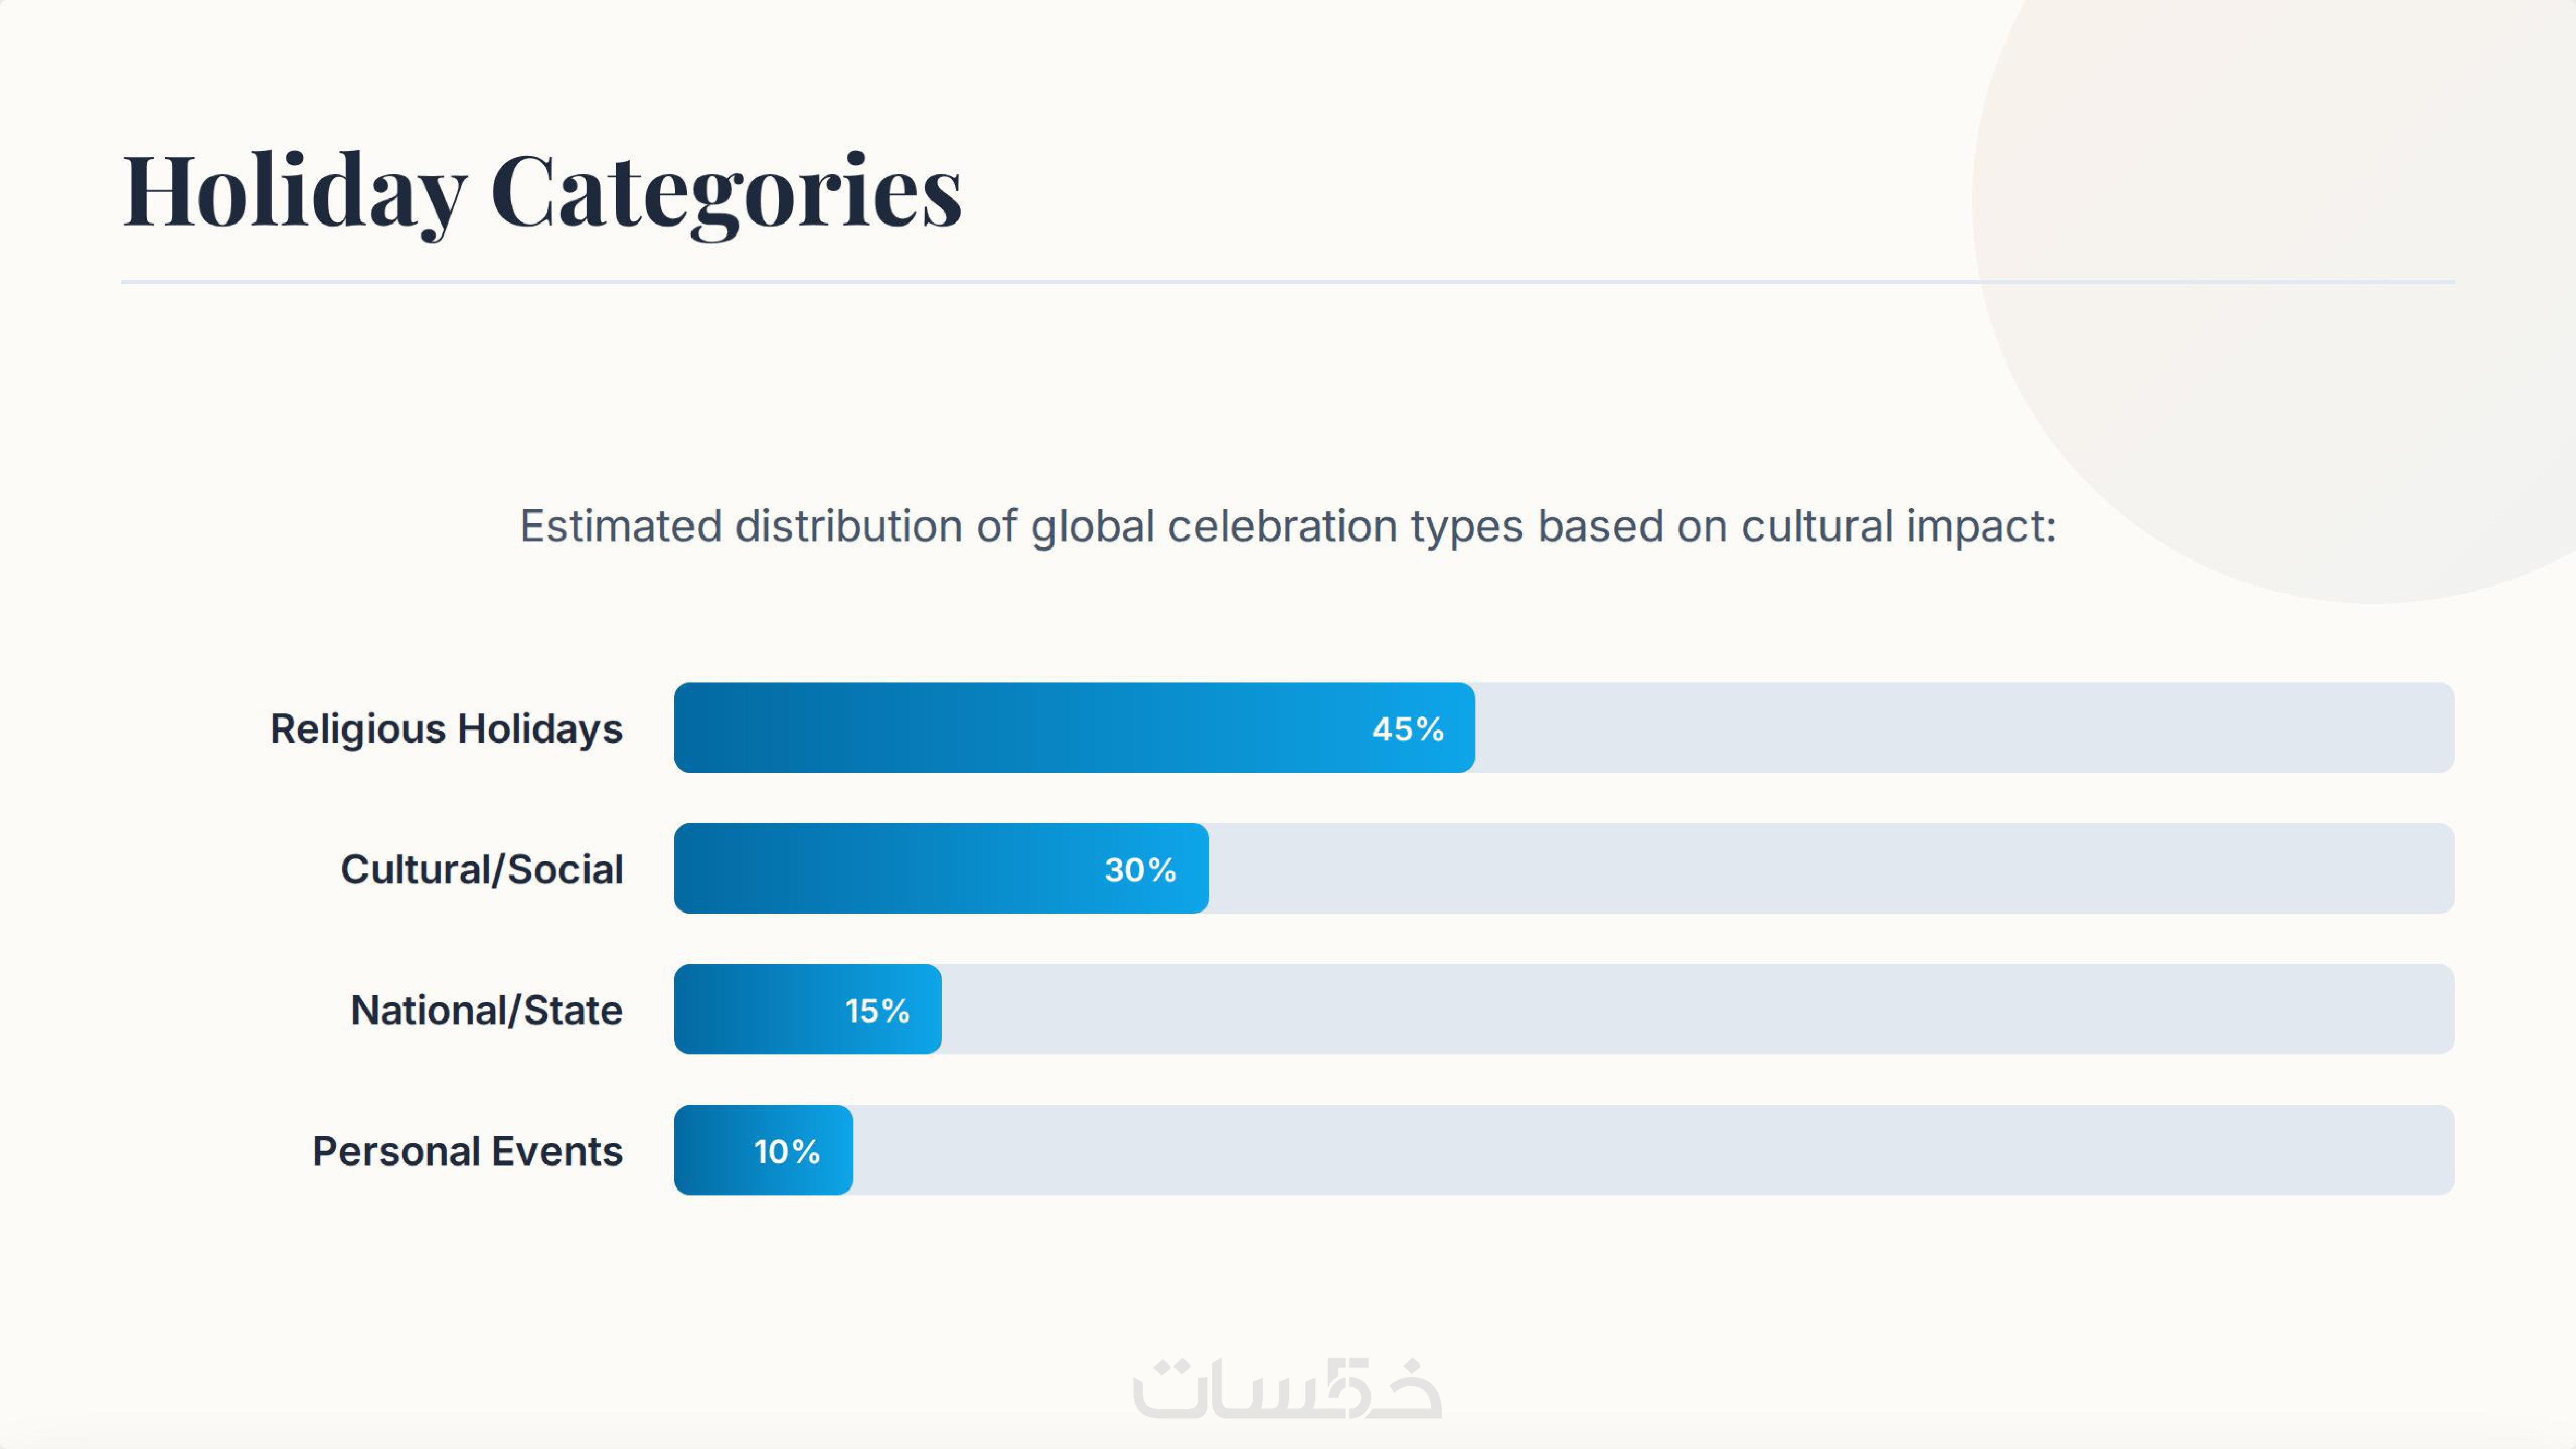Click the 10% value label
Screen dimensions: 2576x1449
(x=786, y=1152)
